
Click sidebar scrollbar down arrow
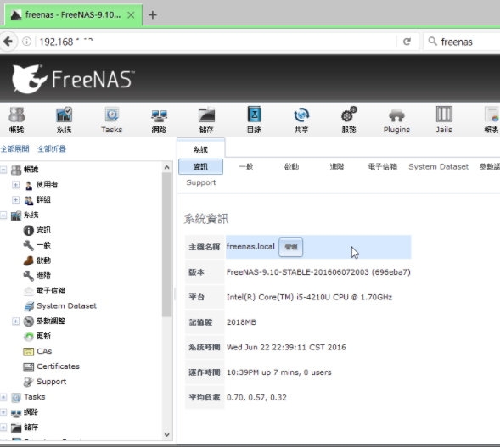click(166, 434)
